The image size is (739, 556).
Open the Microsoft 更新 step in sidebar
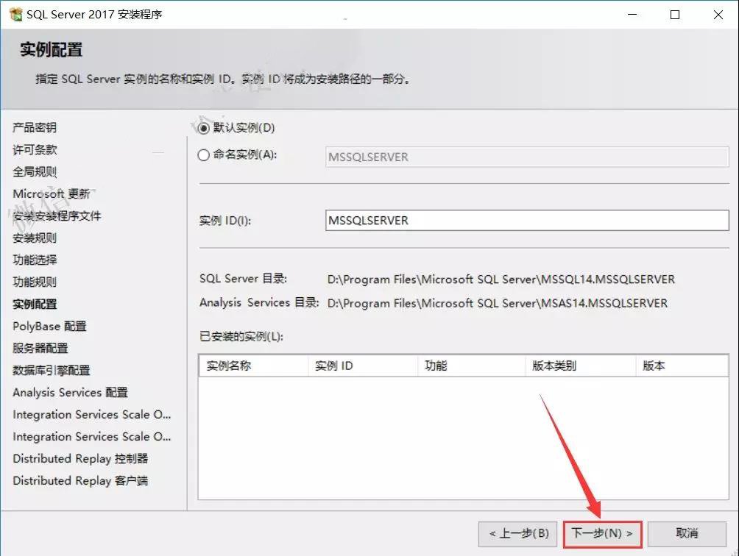(52, 194)
